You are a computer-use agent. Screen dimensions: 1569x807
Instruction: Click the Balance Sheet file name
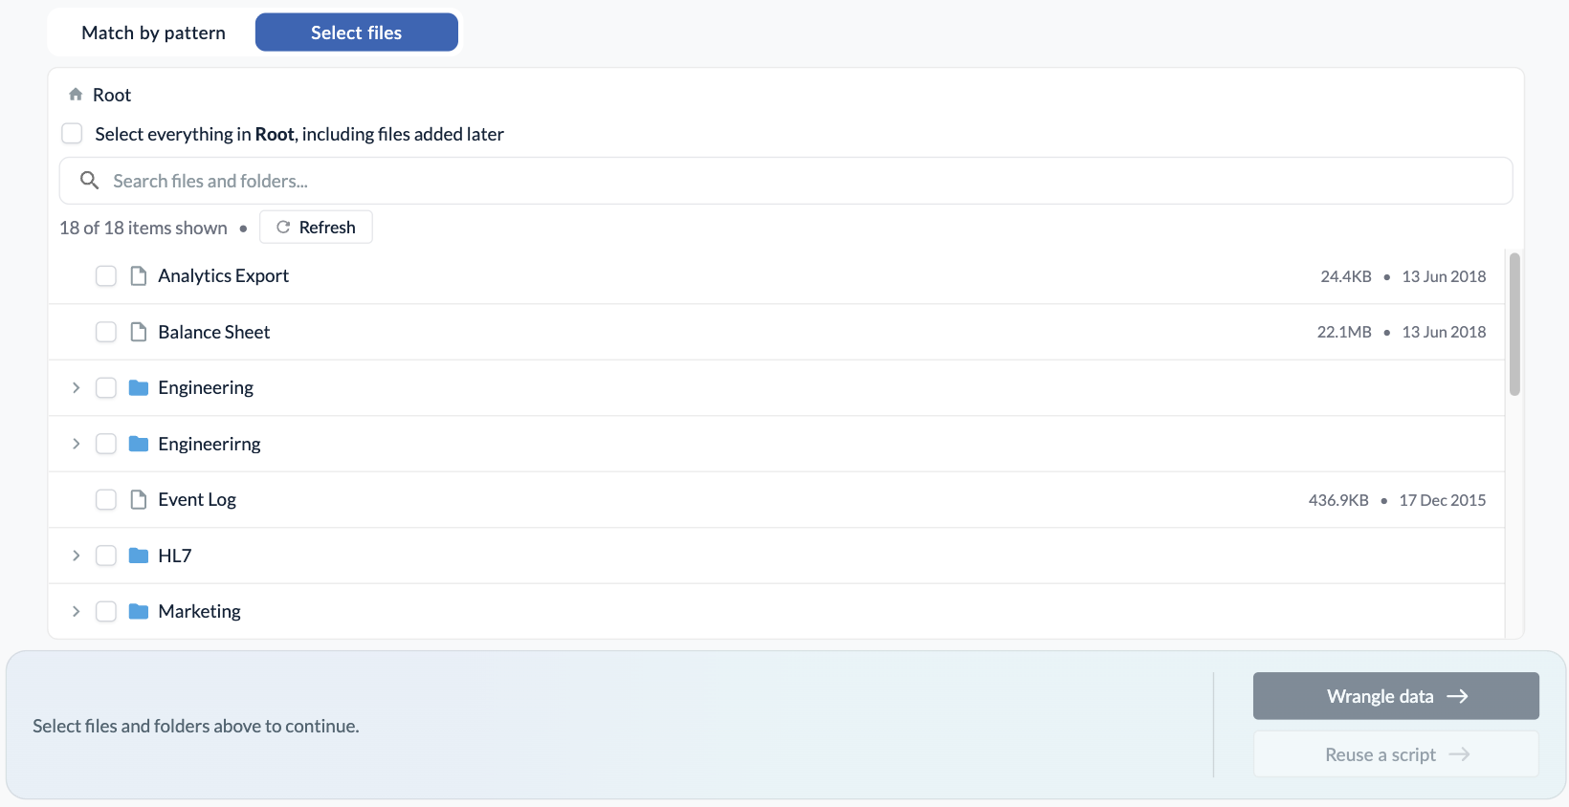[x=214, y=332]
